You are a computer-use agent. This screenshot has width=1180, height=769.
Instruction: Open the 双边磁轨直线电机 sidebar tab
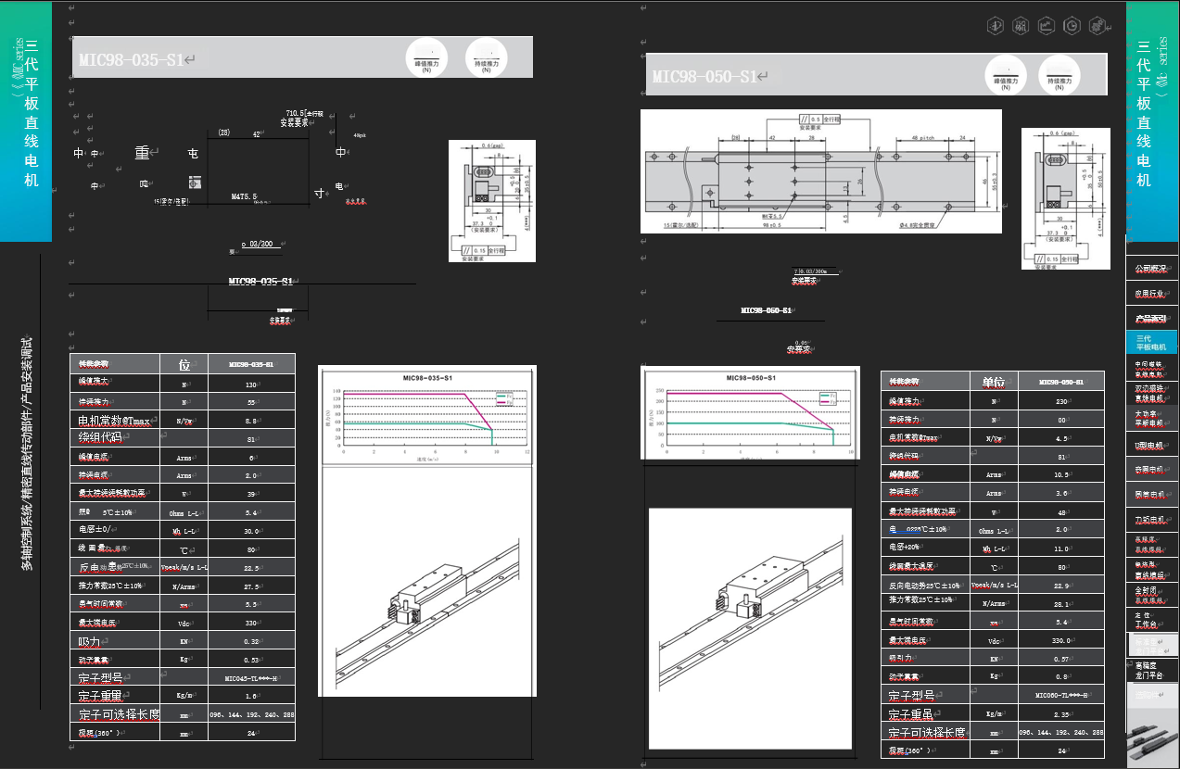click(x=1151, y=394)
